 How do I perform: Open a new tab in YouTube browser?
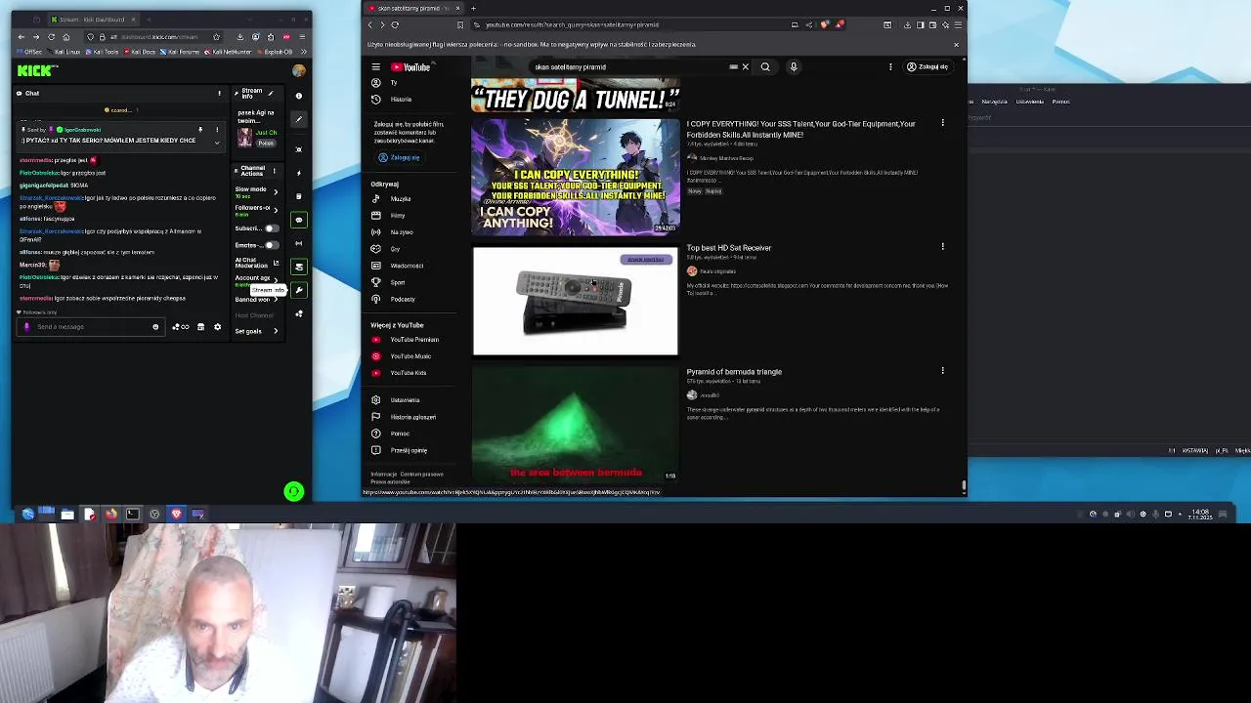click(x=473, y=9)
